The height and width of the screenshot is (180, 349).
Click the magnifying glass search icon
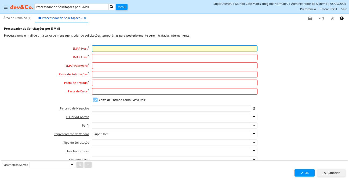point(112,7)
